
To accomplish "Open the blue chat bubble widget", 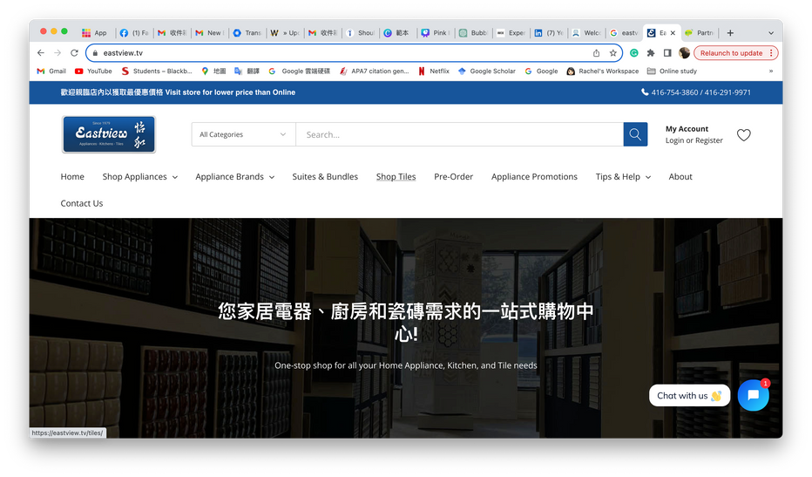I will point(753,395).
